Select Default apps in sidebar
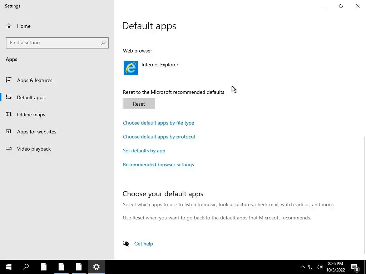 [x=31, y=97]
